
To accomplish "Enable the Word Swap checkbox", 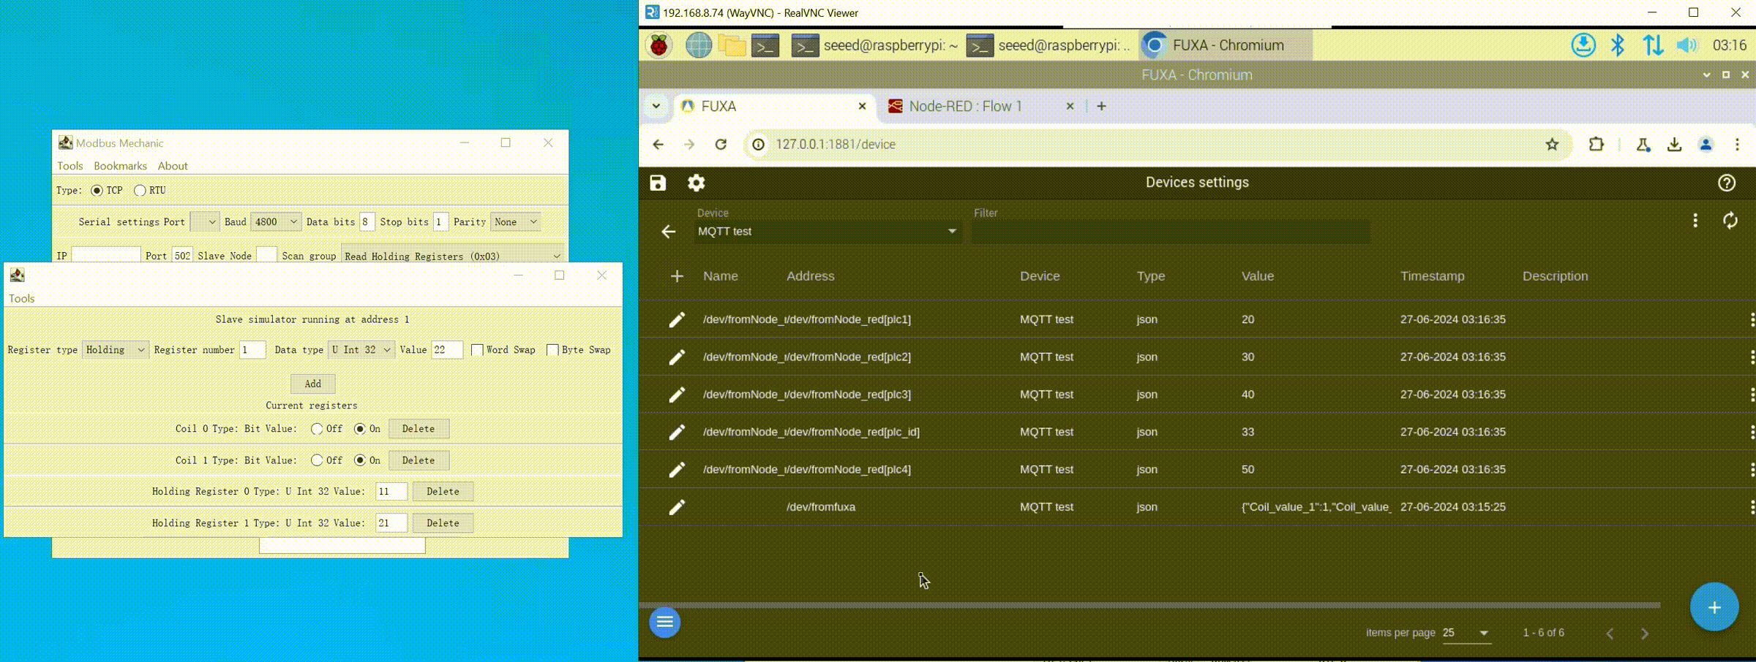I will pyautogui.click(x=477, y=350).
